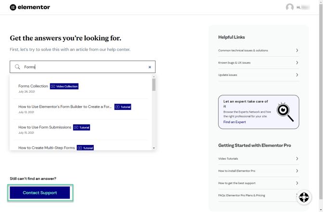The height and width of the screenshot is (212, 323).
Task: Open the accessibility widget button
Action: tap(304, 197)
